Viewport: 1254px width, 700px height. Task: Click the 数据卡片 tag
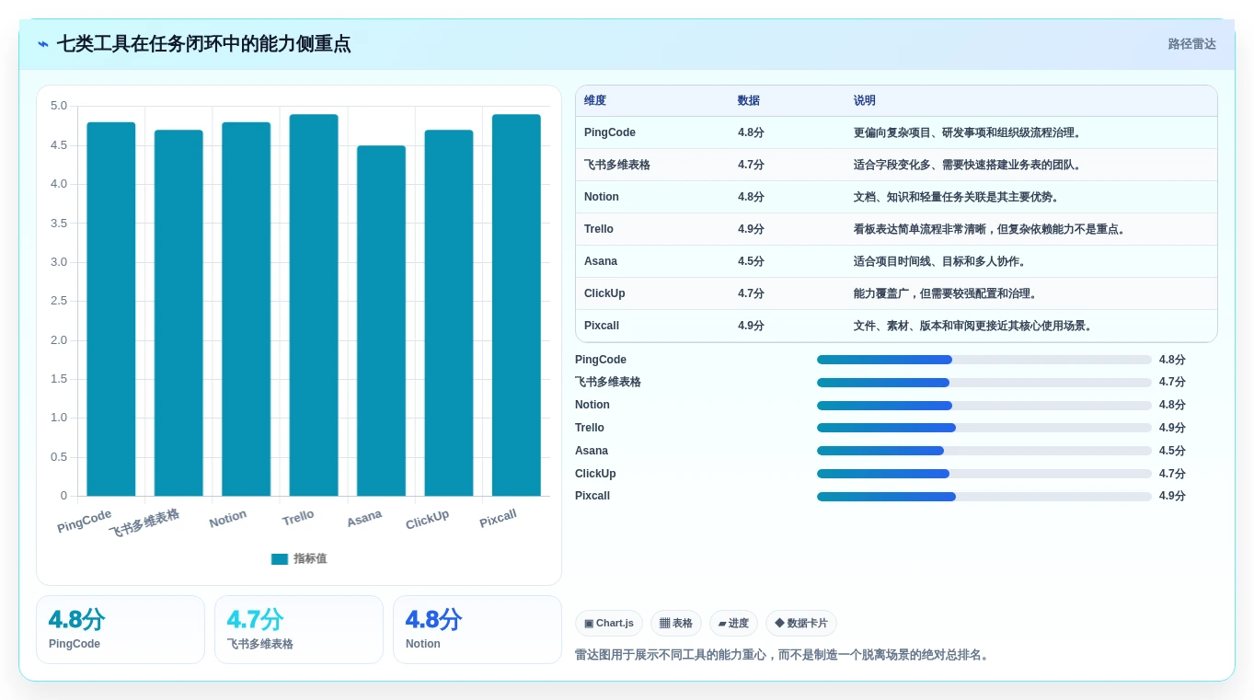click(x=801, y=624)
